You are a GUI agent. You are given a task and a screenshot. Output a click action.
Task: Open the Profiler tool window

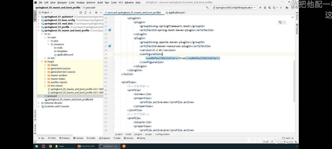pos(91,138)
